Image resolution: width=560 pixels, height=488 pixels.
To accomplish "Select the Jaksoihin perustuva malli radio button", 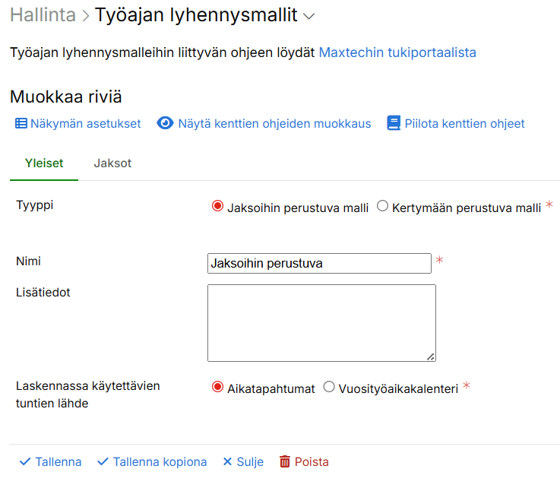I will (217, 206).
